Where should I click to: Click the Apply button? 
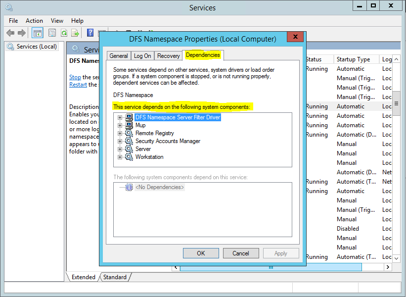pyautogui.click(x=281, y=253)
